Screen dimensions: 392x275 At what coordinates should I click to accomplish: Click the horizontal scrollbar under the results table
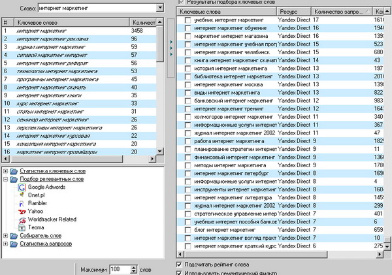(x=274, y=254)
